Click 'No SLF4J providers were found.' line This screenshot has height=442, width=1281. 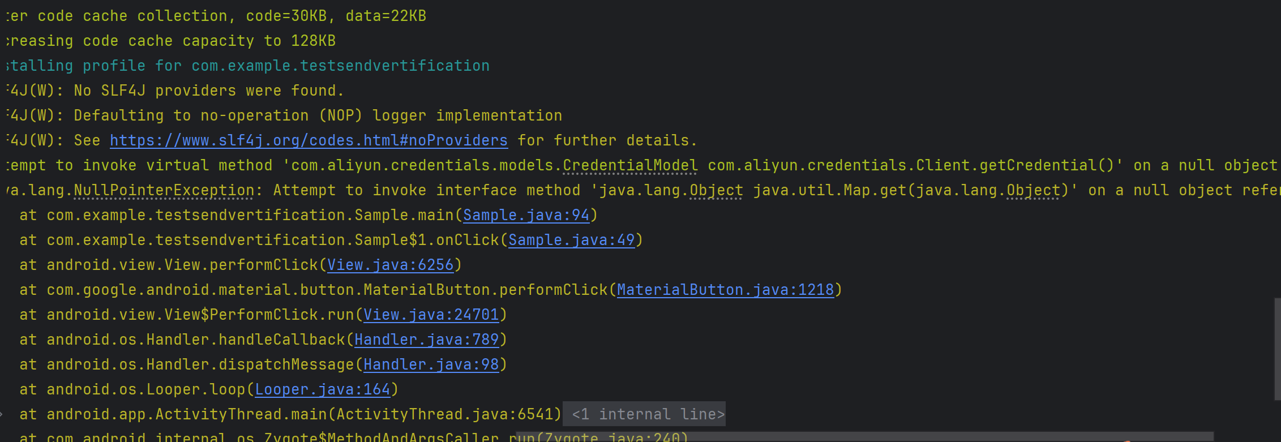point(209,91)
